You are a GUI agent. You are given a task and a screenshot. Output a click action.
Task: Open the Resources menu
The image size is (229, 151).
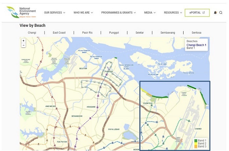(x=173, y=13)
